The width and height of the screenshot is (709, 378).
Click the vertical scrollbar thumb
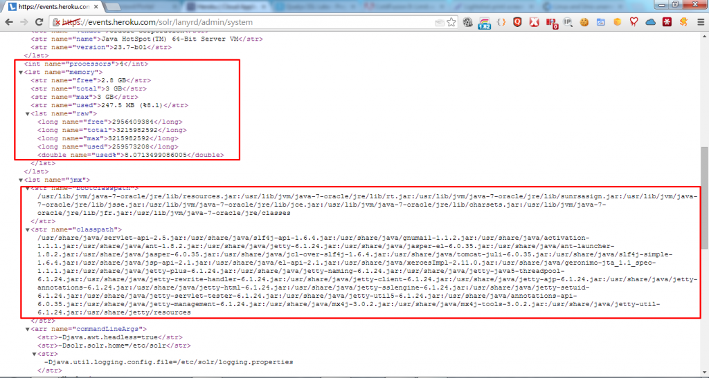(704, 197)
